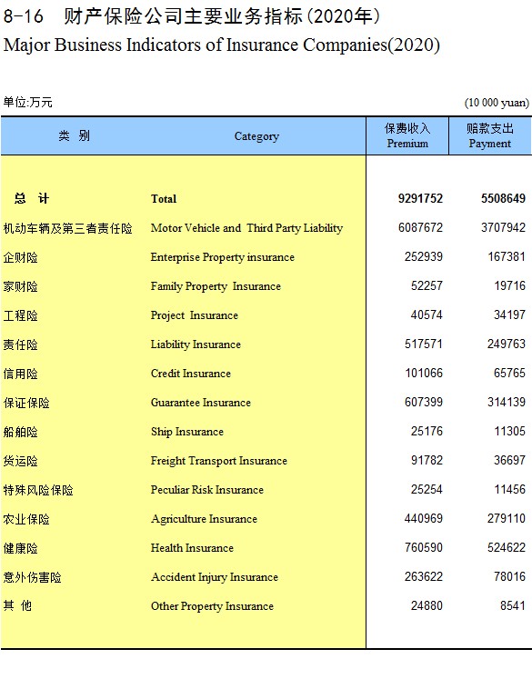Select the Category column header
This screenshot has height=679, width=532.
(x=256, y=136)
